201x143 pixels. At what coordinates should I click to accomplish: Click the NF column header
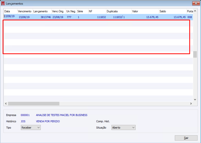(x=97, y=11)
